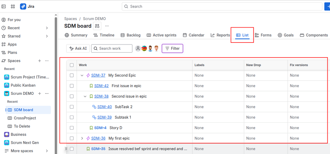Open the SDM-42 issue link

pyautogui.click(x=101, y=86)
